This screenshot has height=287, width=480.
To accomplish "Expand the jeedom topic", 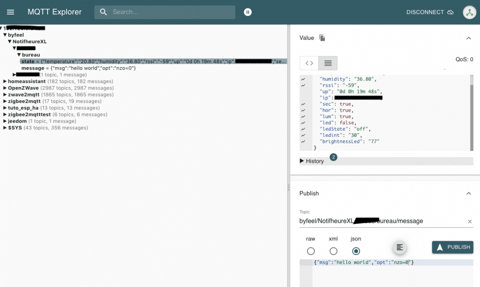I will point(5,121).
